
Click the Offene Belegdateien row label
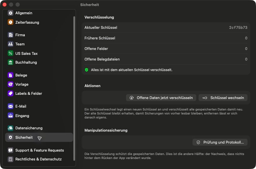pyautogui.click(x=102, y=59)
